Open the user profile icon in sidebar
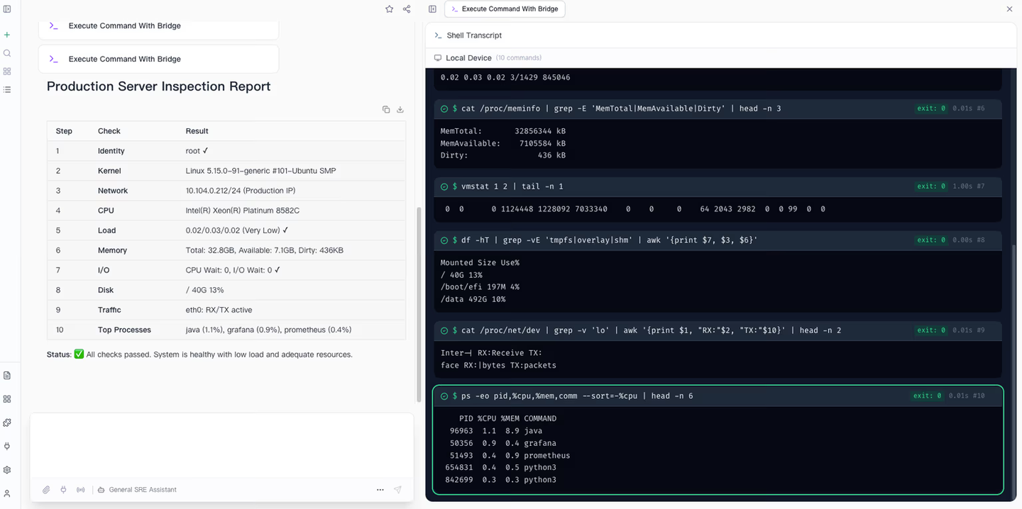The image size is (1022, 509). (7, 493)
